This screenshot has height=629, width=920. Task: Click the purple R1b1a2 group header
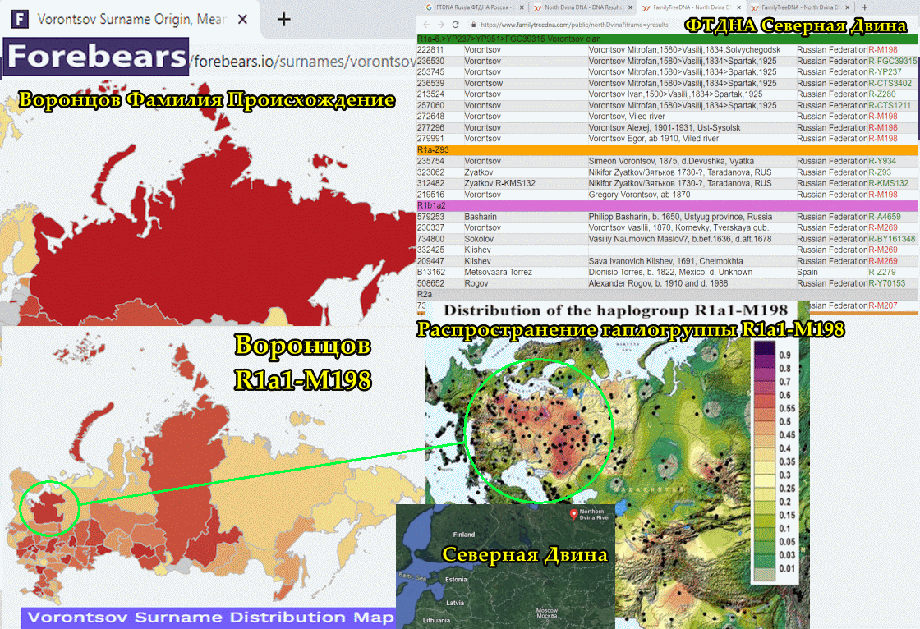667,205
